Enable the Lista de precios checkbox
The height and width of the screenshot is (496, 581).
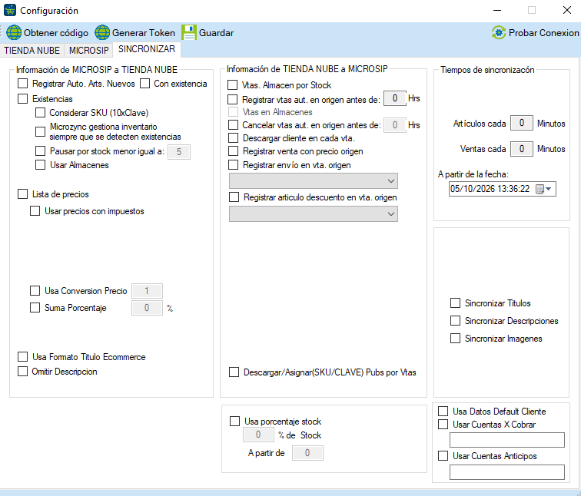pos(22,194)
